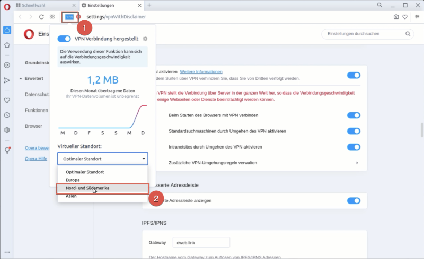
Task: Open Browser settings section
Action: pos(33,126)
